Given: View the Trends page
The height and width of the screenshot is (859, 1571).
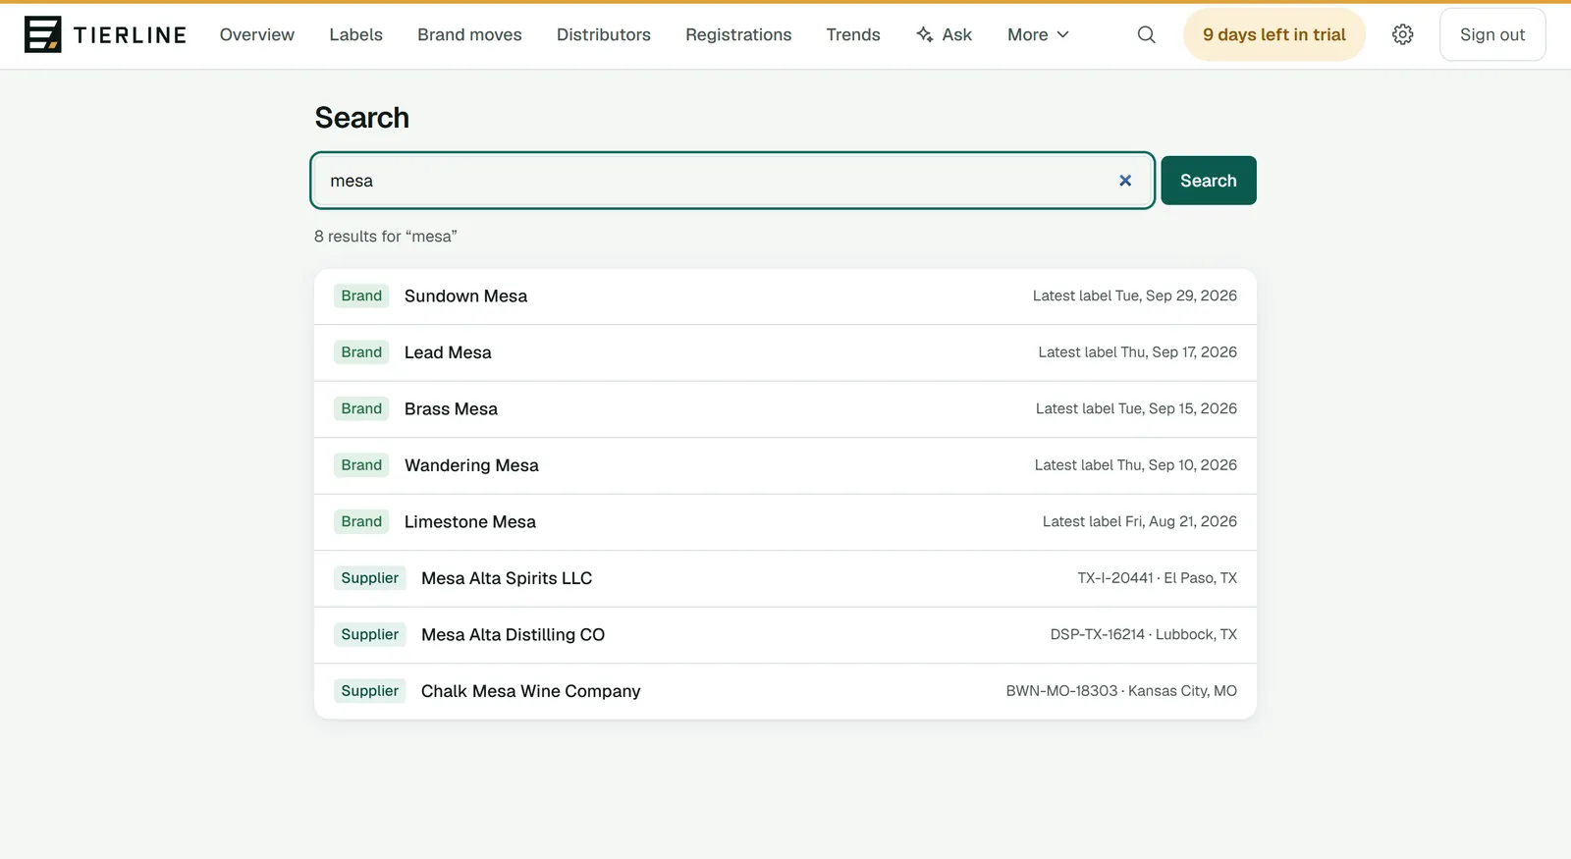Looking at the screenshot, I should 853,34.
